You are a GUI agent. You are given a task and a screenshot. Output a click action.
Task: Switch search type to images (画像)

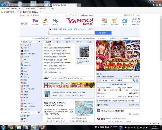tap(55, 29)
